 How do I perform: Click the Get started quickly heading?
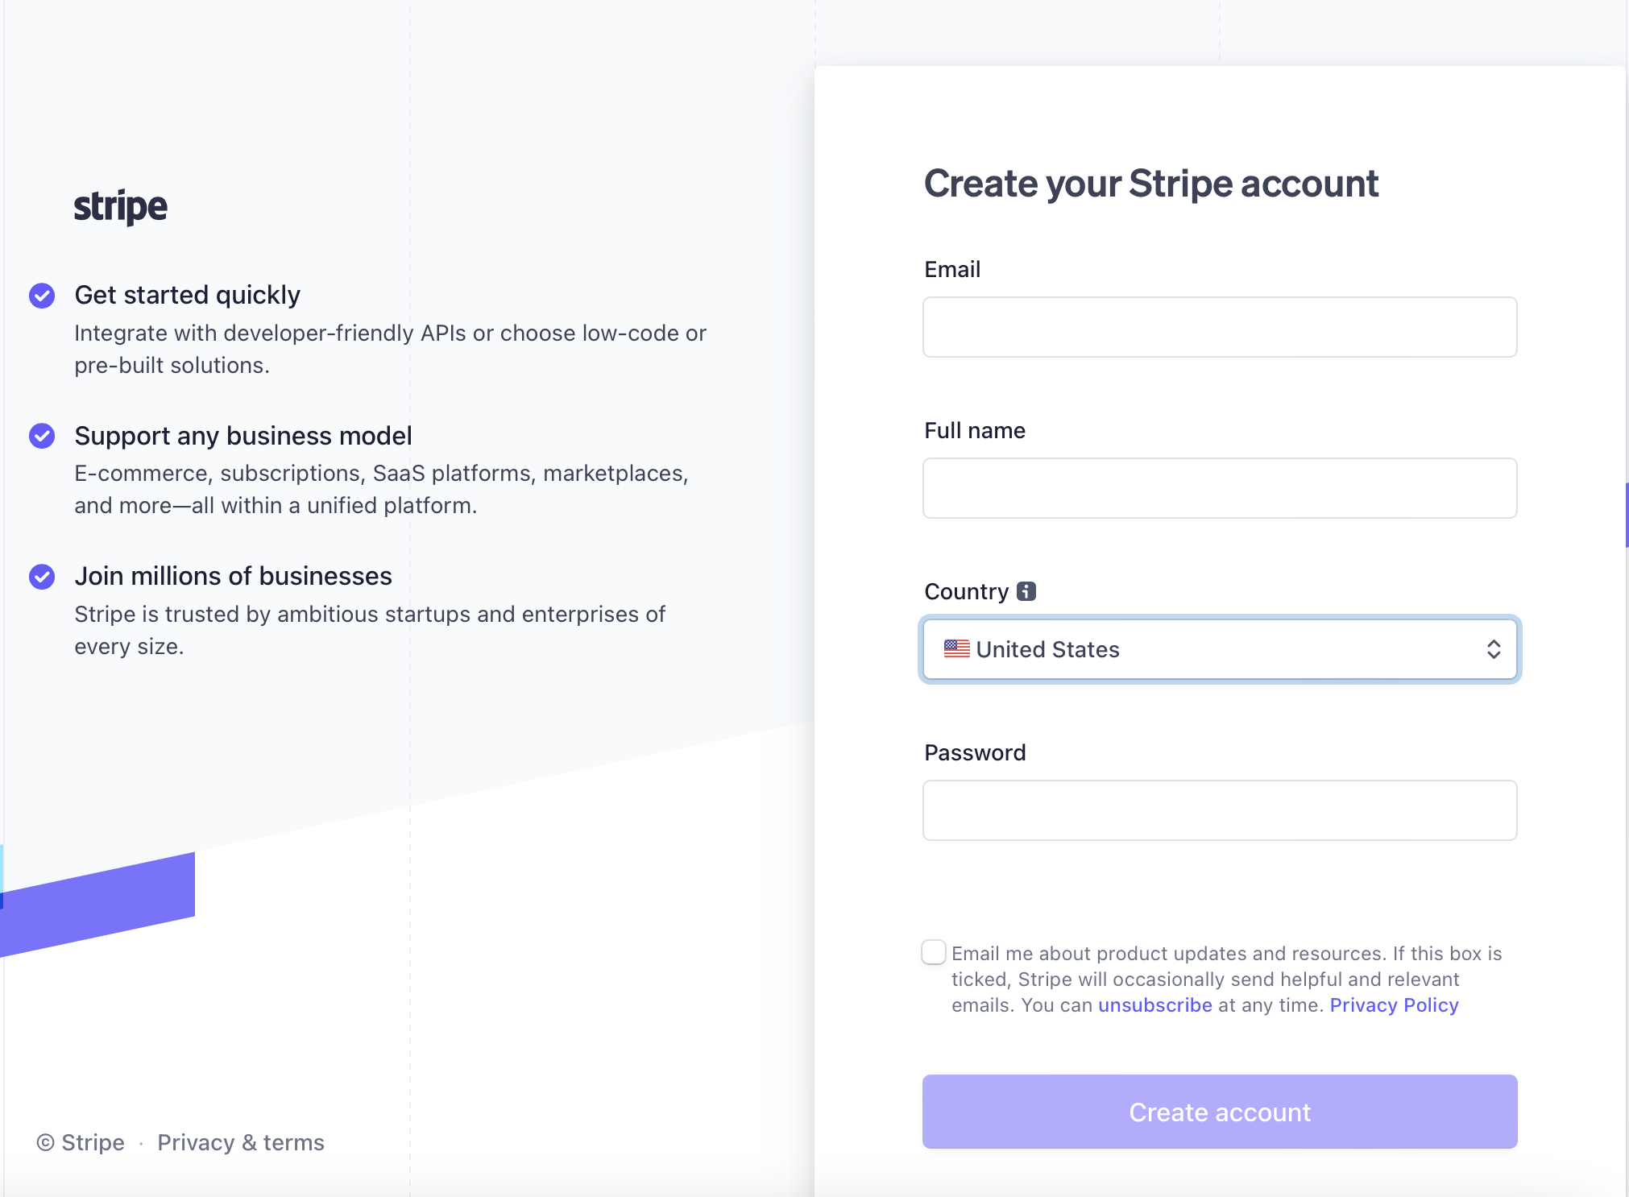[x=187, y=295]
